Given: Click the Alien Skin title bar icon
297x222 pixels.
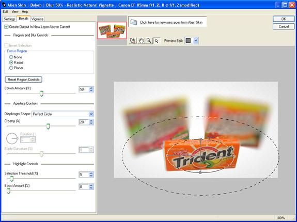Looking at the screenshot, I should click(4, 5).
